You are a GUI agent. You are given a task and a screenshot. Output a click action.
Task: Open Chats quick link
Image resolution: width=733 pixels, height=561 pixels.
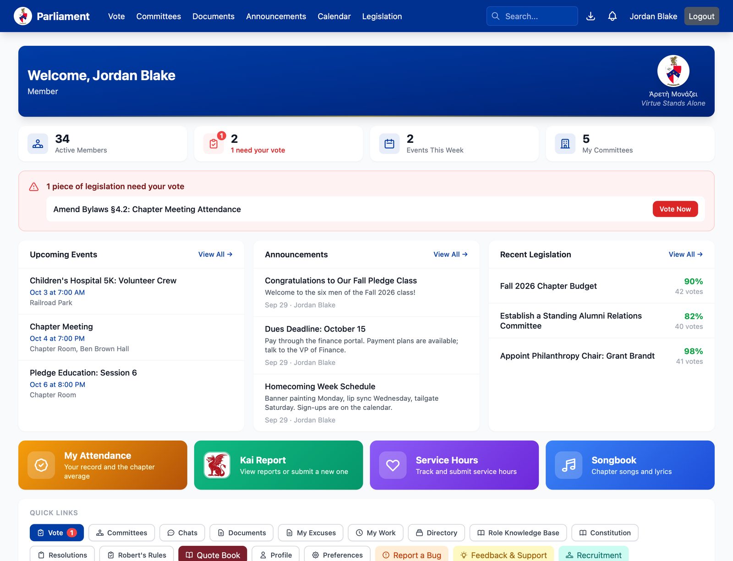[x=182, y=533]
